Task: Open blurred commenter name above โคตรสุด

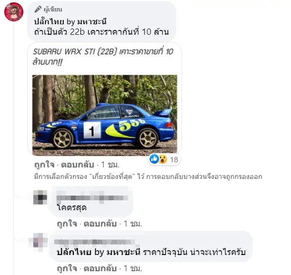Action: tap(92, 197)
